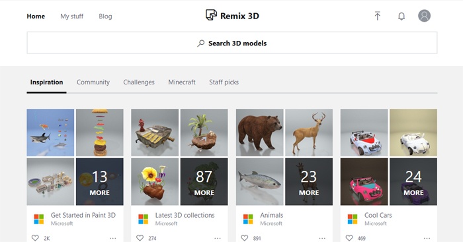Viewport: 463px width, 242px height.
Task: Open My stuff page
Action: [71, 16]
